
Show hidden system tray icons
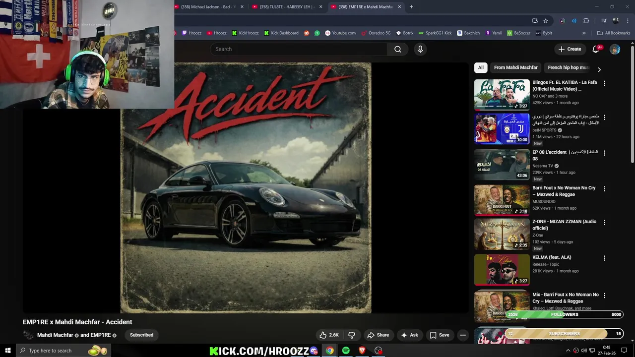pos(568,351)
